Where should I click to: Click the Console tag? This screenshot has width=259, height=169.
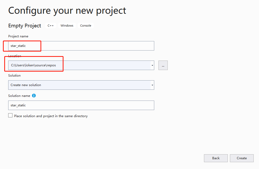[x=86, y=26]
